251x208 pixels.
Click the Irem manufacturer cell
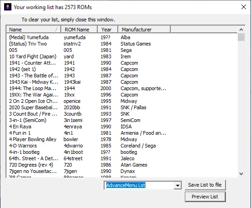coord(125,56)
